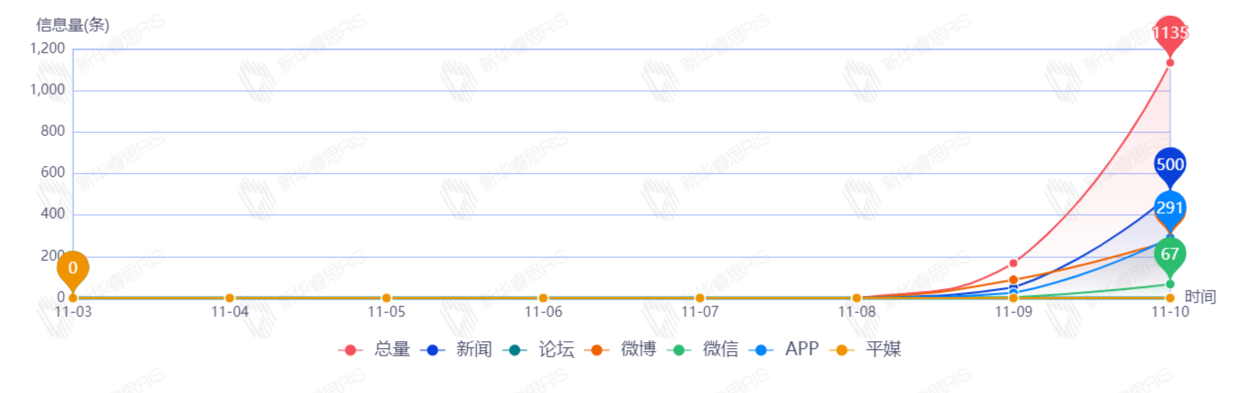Toggle the 总量 series in the legend

pyautogui.click(x=375, y=349)
